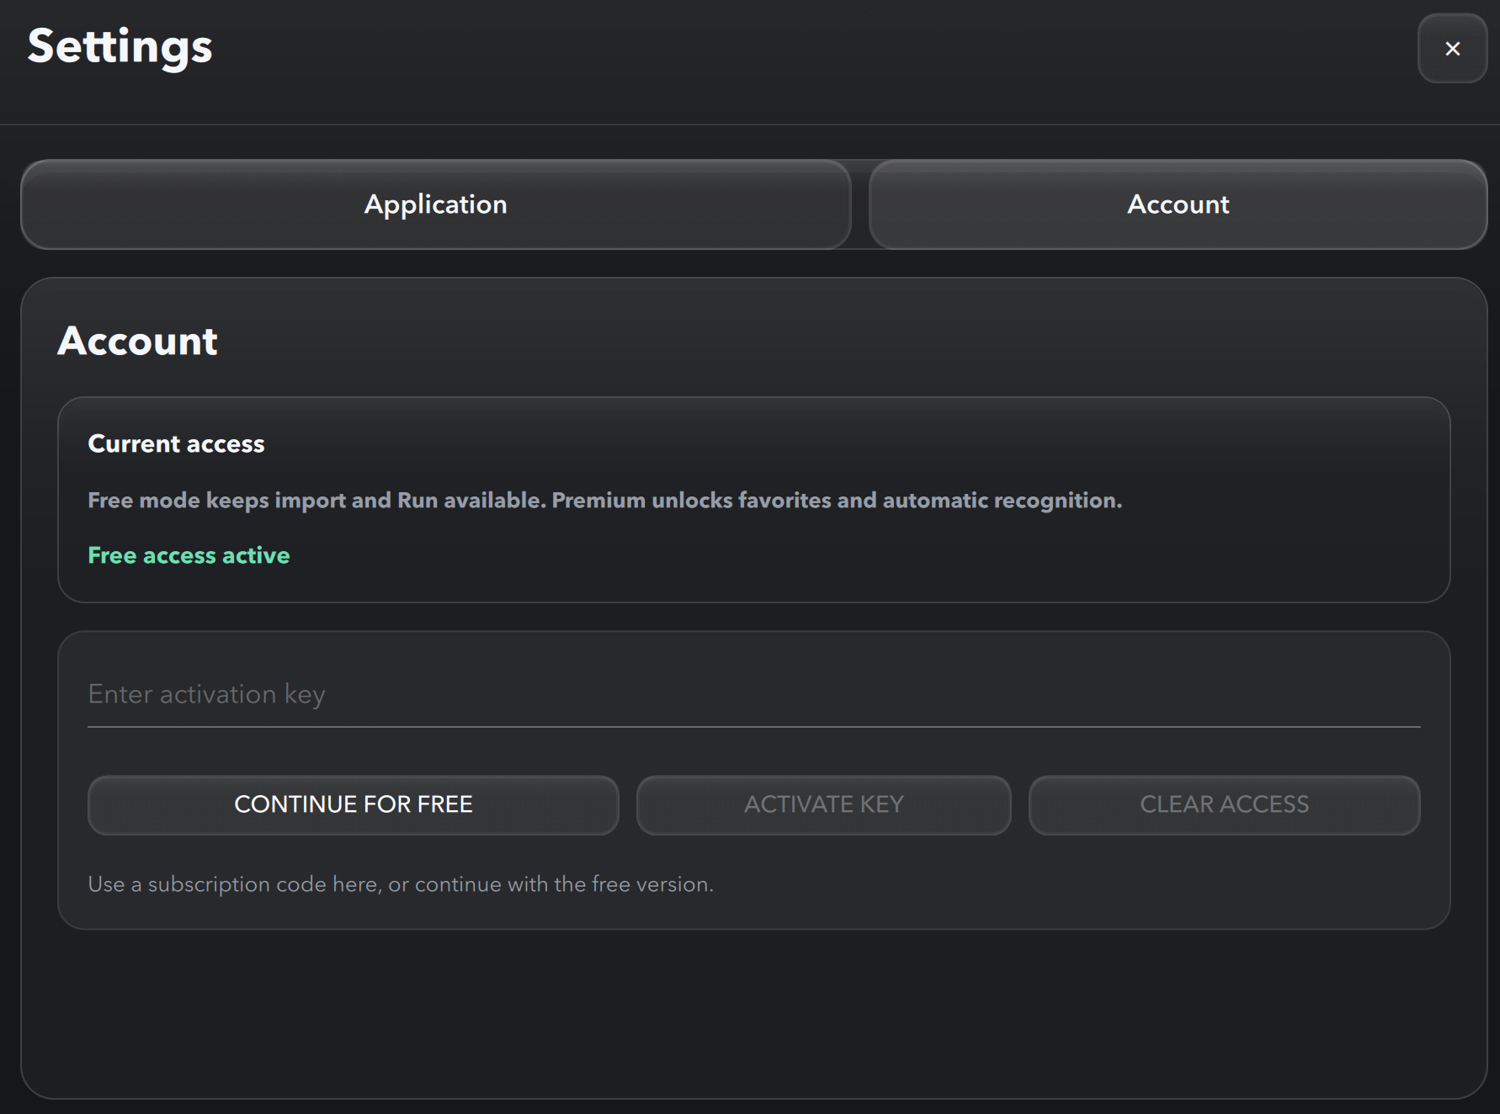1500x1114 pixels.
Task: Click the Continue For Free button
Action: point(353,804)
